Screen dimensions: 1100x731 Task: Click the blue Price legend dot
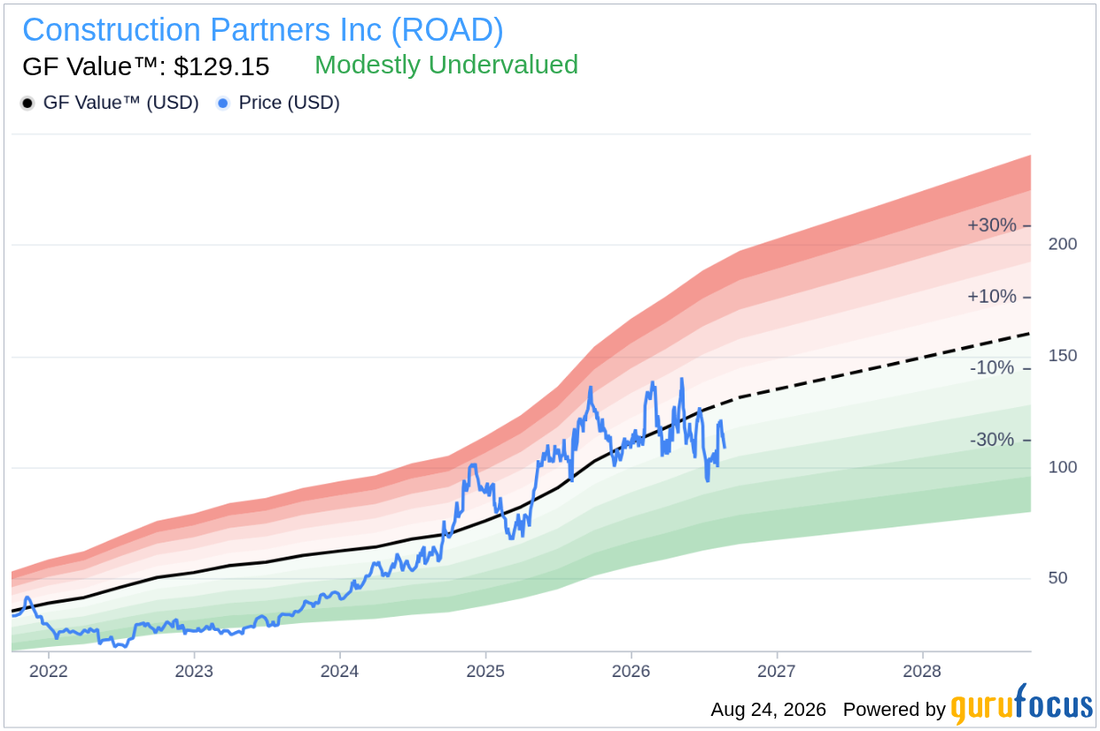pos(223,104)
